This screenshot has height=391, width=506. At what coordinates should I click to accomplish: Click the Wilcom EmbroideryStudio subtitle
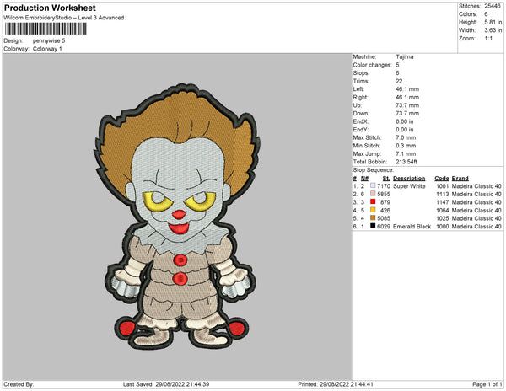tap(64, 18)
